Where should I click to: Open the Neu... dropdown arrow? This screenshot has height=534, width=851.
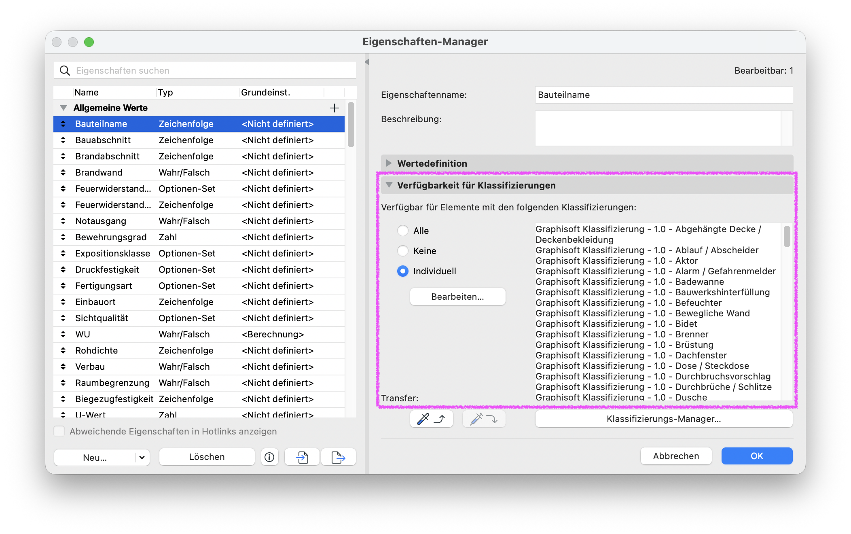[x=142, y=457]
